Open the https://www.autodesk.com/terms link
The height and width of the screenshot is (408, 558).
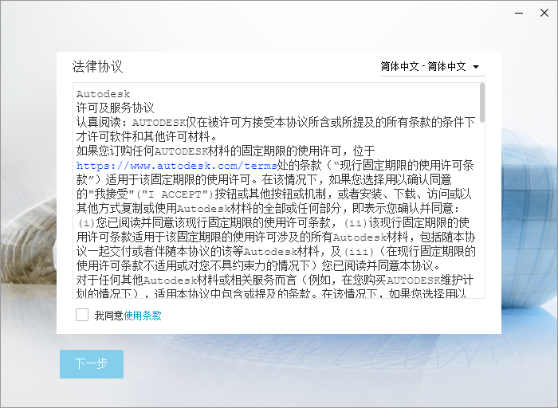point(177,166)
